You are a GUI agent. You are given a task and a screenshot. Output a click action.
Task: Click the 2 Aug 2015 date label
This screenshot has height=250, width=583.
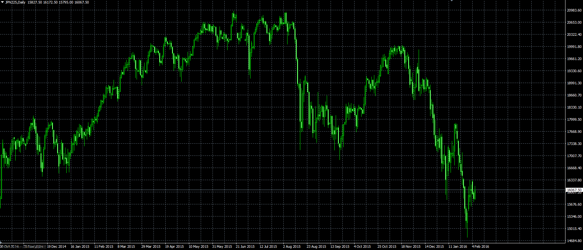pyautogui.click(x=292, y=246)
